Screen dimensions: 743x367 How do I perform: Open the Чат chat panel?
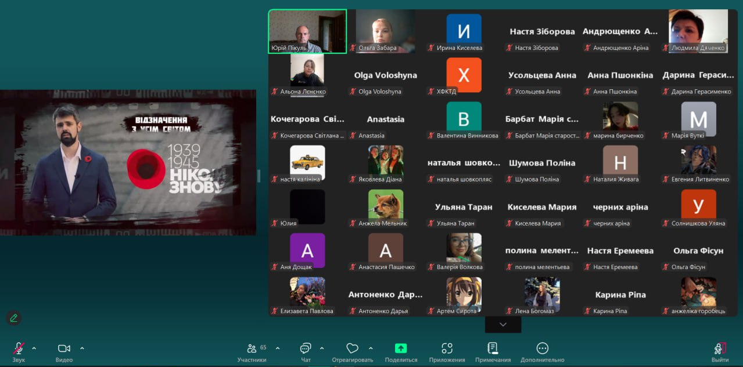pyautogui.click(x=306, y=348)
